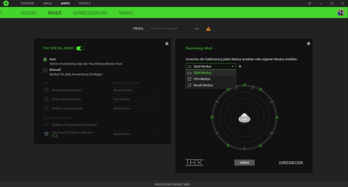Viewport: 348px width, 187px height.
Task: Click the Microsoft Solitaire Collection label
Action: pyautogui.click(x=72, y=132)
